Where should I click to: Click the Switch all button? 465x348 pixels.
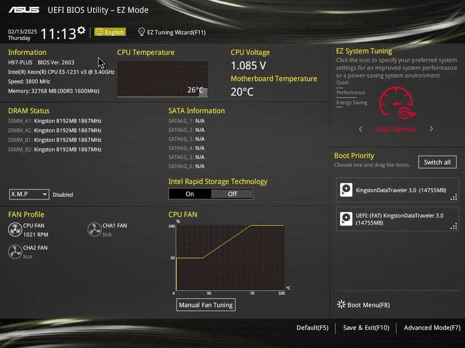point(437,162)
